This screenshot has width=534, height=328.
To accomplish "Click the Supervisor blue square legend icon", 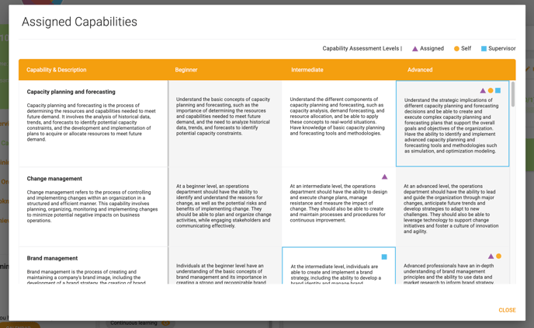I will [x=484, y=49].
